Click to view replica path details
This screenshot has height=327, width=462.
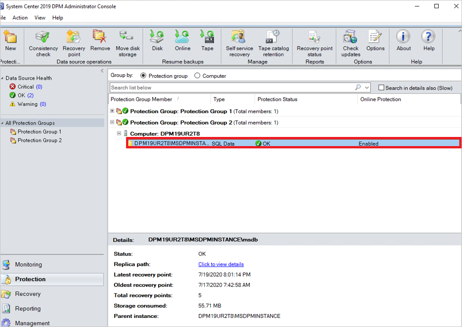point(221,264)
